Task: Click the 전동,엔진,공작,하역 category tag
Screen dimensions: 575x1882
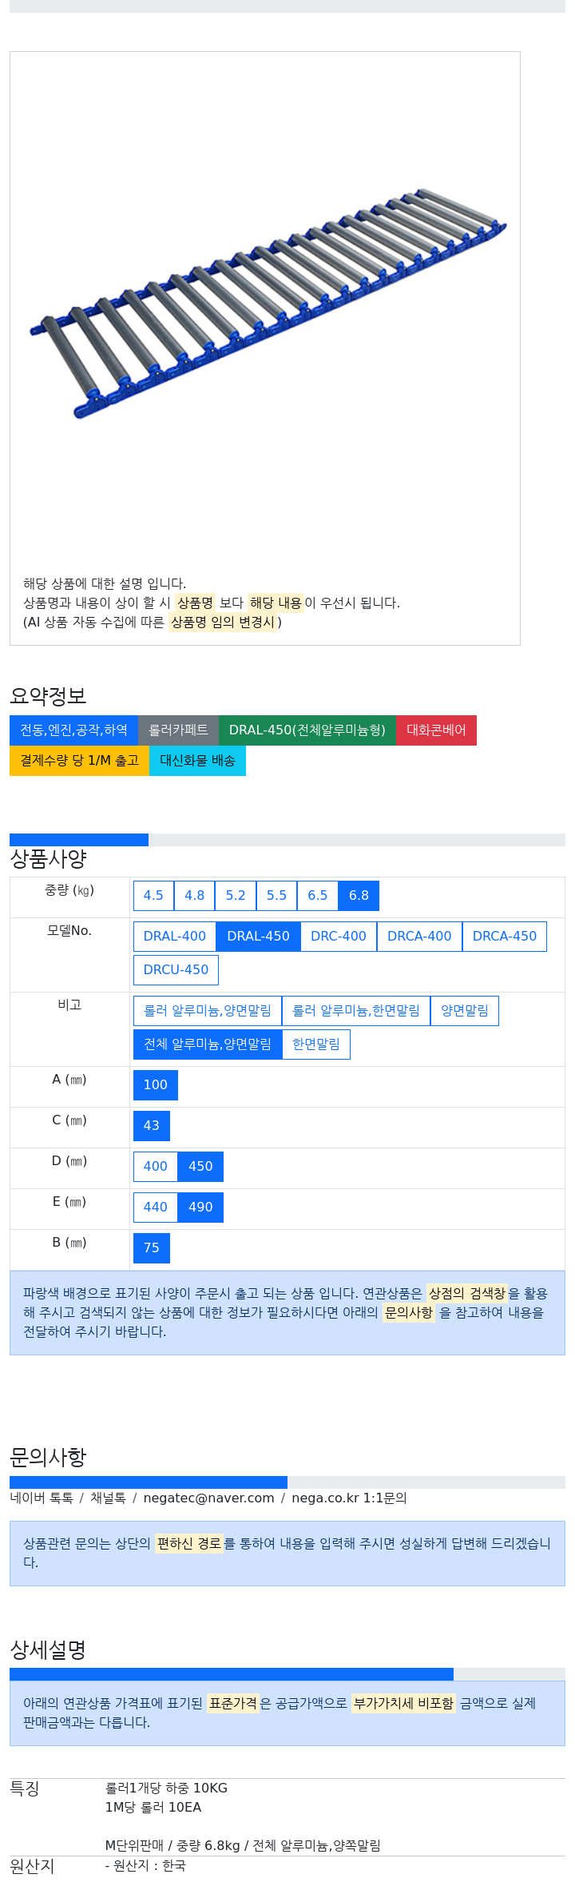Action: [x=73, y=730]
